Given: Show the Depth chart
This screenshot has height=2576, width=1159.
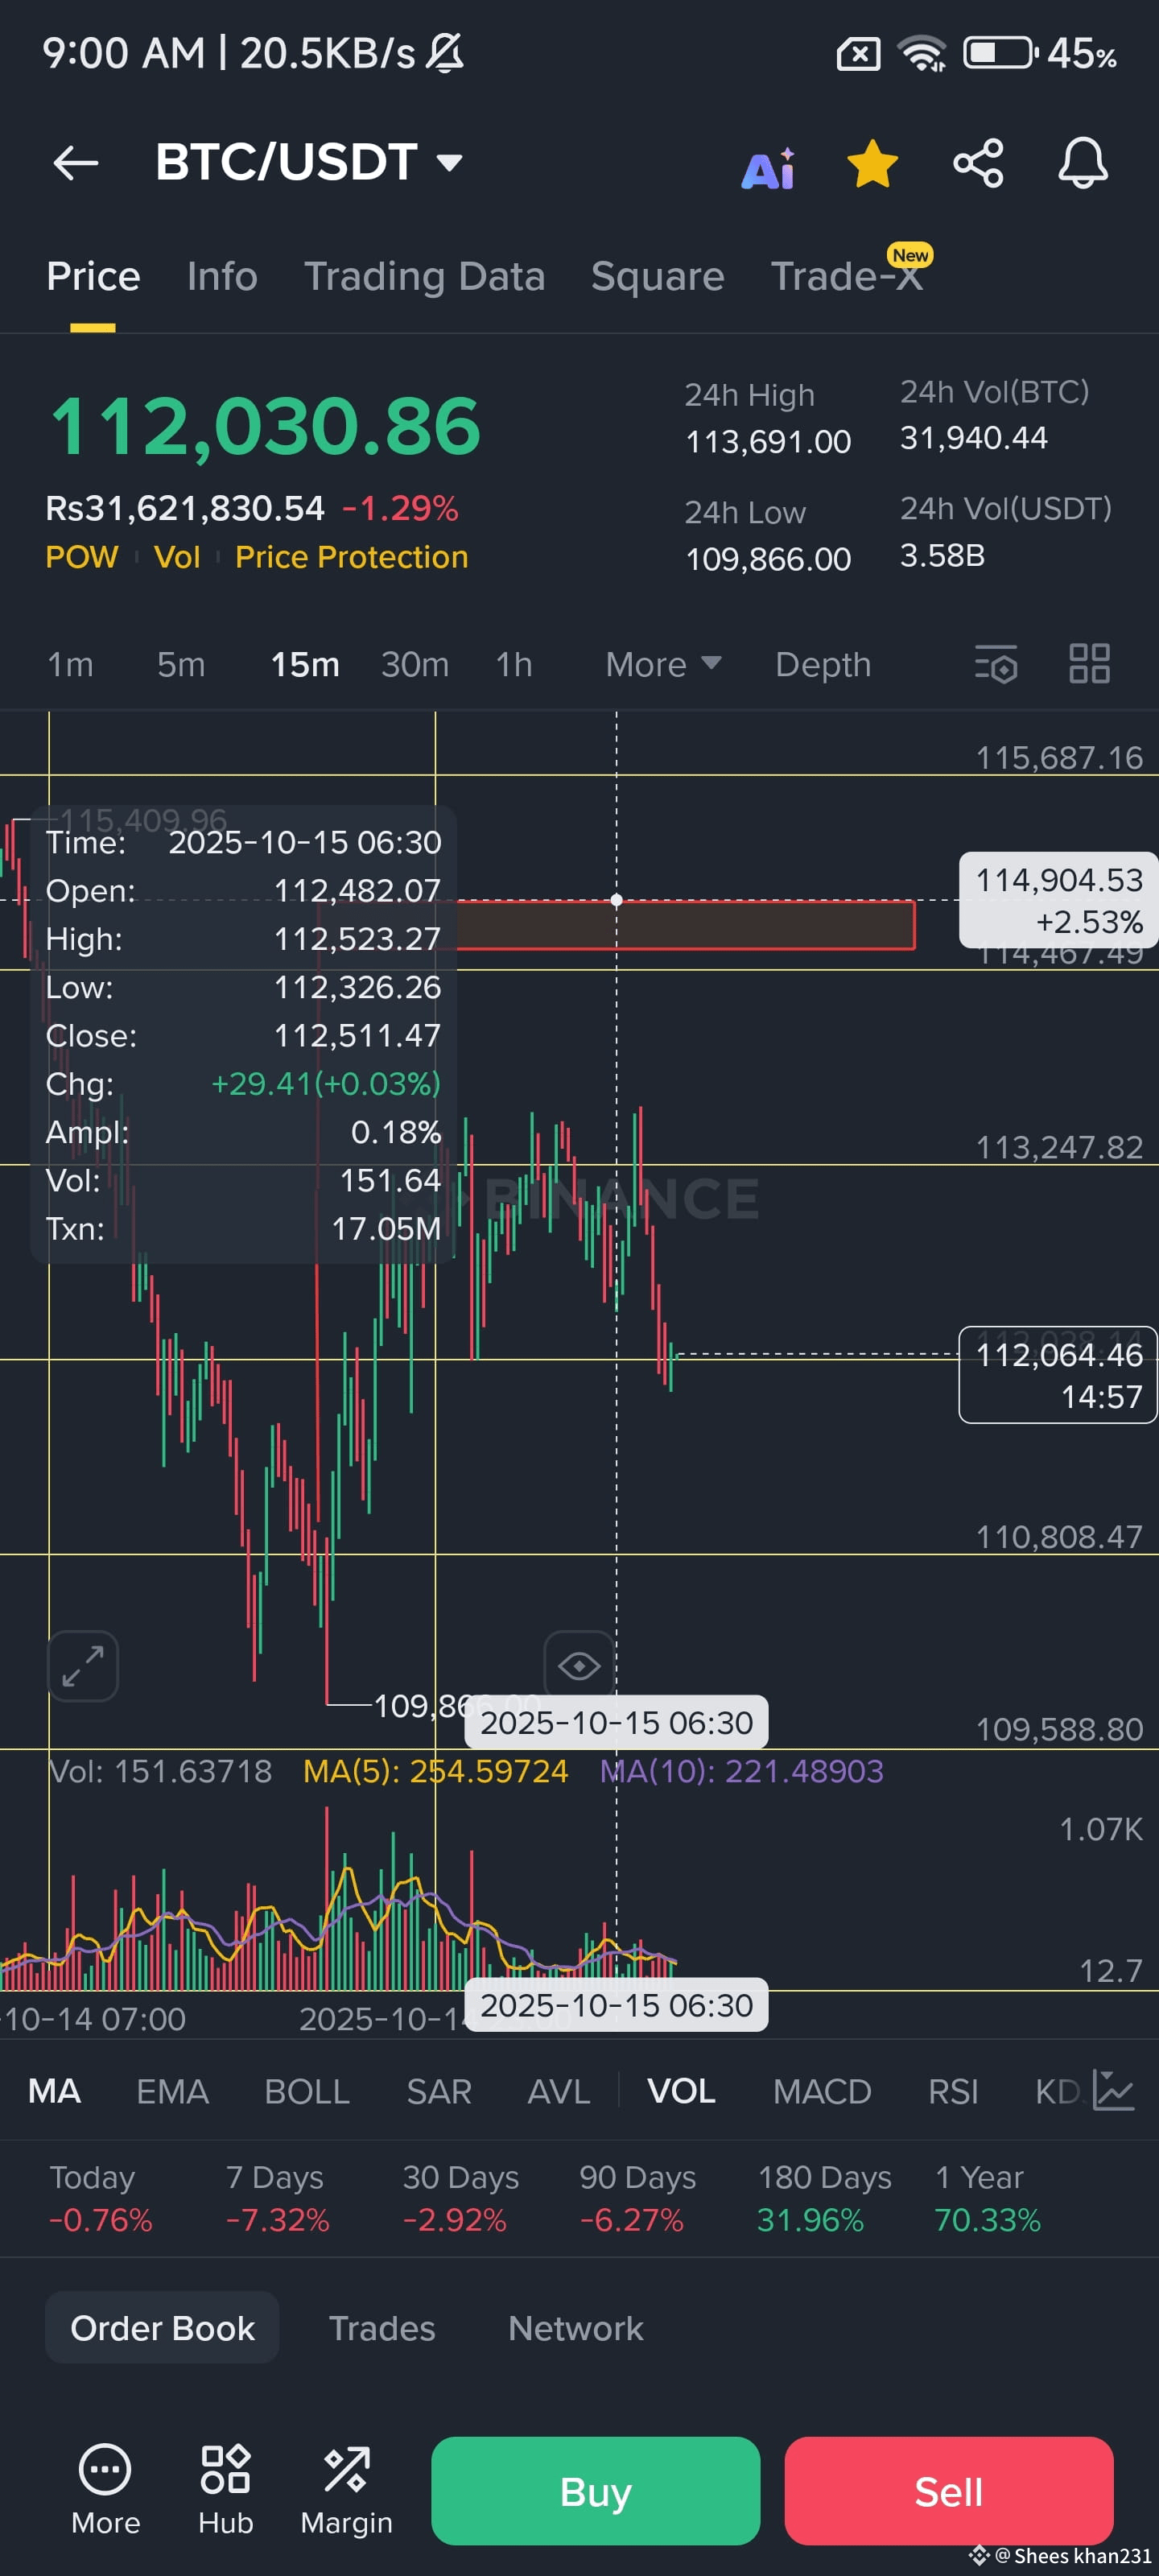Looking at the screenshot, I should pyautogui.click(x=823, y=665).
